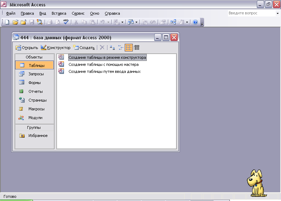Open the Сервис menu
Screen dimensions: 281x201
(78, 13)
